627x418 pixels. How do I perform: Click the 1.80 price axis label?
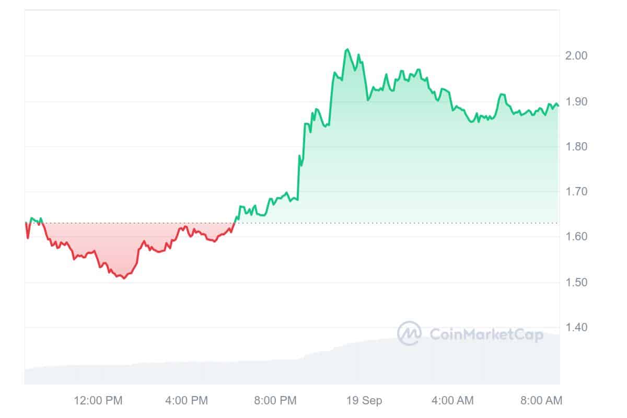coord(576,147)
